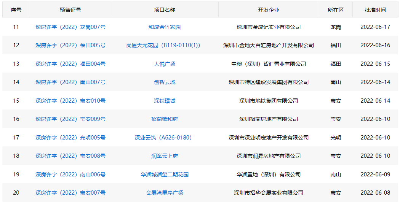Click serial number 20
The height and width of the screenshot is (203, 400).
click(16, 193)
